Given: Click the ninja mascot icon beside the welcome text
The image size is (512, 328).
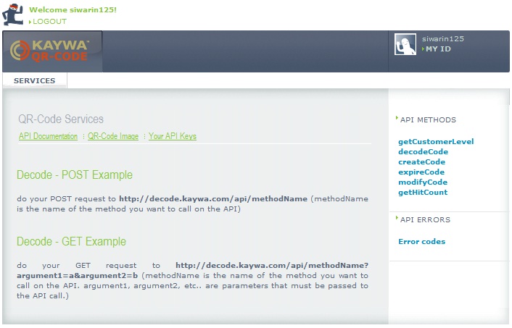Looking at the screenshot, I should click(x=13, y=14).
